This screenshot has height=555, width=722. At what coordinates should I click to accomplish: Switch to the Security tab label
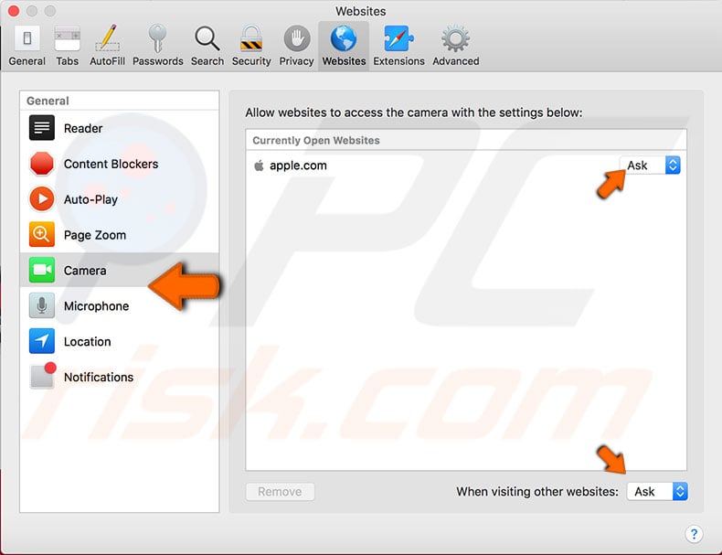click(251, 61)
